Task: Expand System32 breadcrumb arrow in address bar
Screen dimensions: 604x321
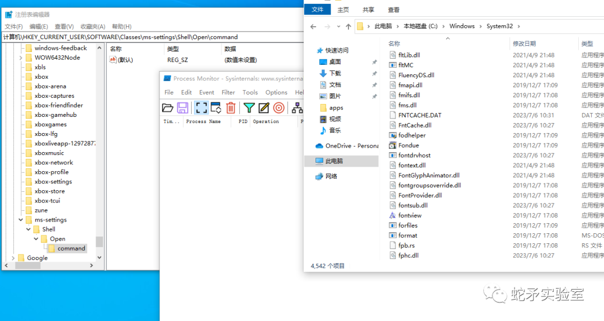Action: click(x=518, y=26)
